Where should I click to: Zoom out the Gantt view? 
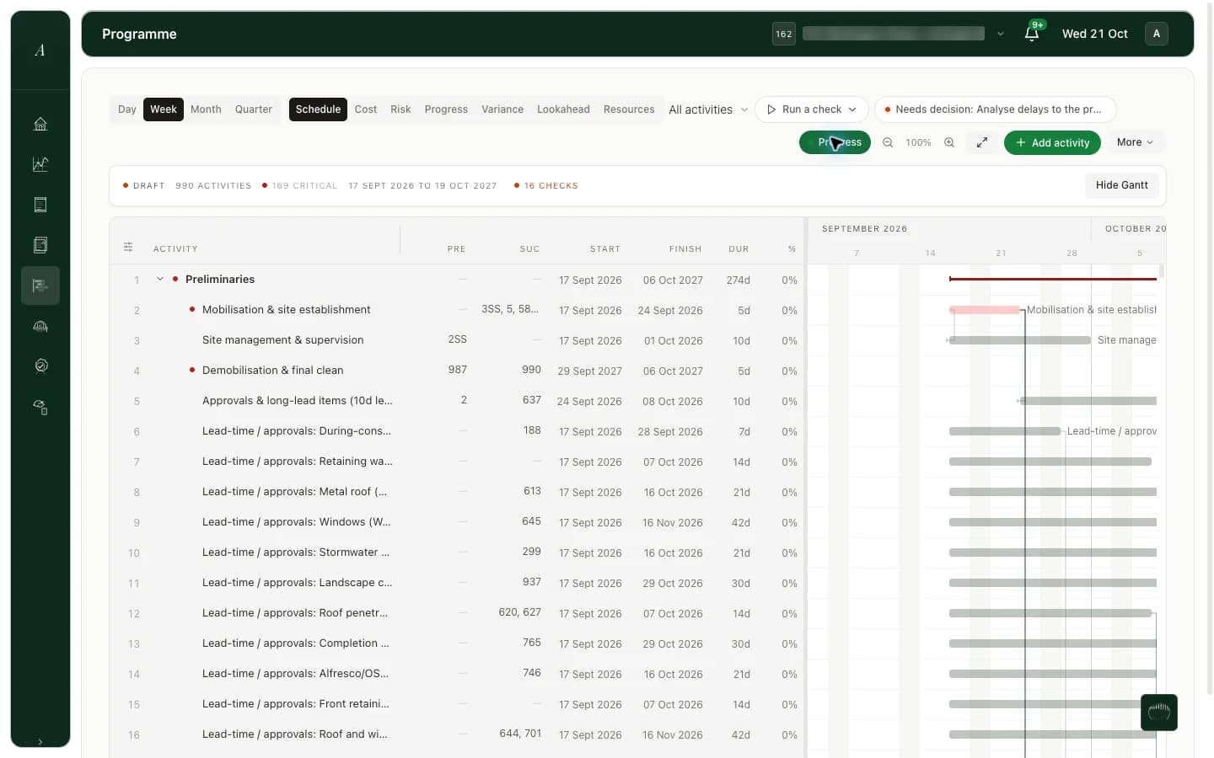click(888, 142)
